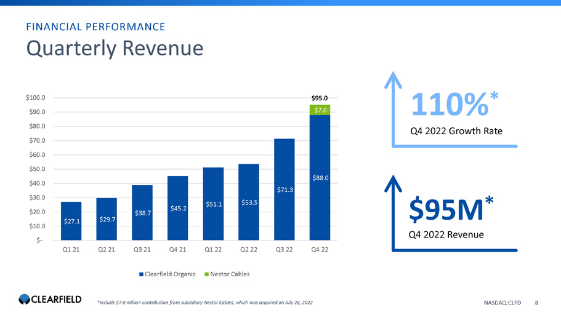Select the blue Clearfield Organic legend square
Image resolution: width=561 pixels, height=315 pixels.
[141, 274]
